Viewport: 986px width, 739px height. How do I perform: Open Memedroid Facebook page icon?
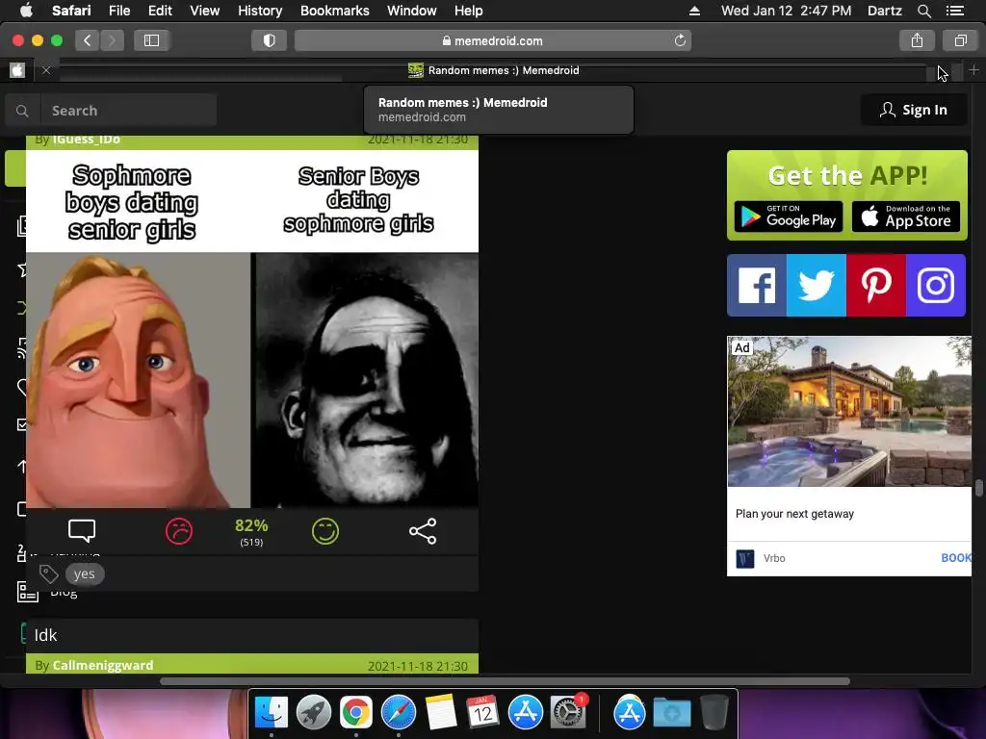pos(757,285)
